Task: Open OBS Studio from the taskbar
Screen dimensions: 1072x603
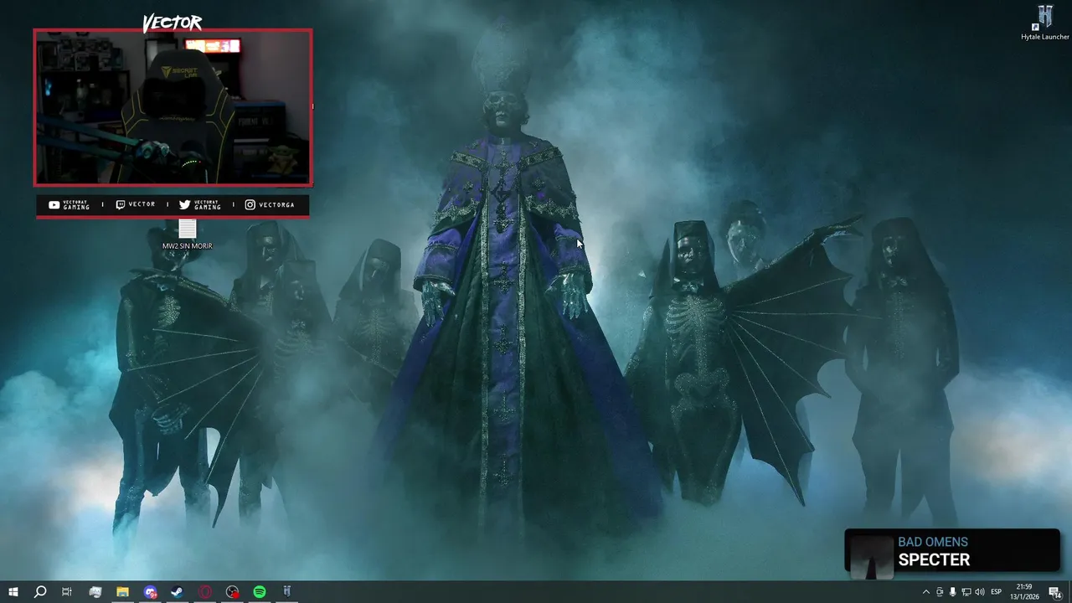Action: click(x=233, y=592)
